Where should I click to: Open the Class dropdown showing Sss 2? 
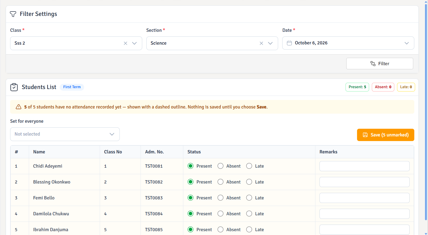[x=76, y=43]
